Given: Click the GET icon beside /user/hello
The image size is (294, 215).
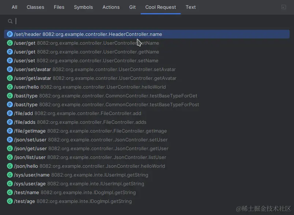Looking at the screenshot, I should coord(10,87).
